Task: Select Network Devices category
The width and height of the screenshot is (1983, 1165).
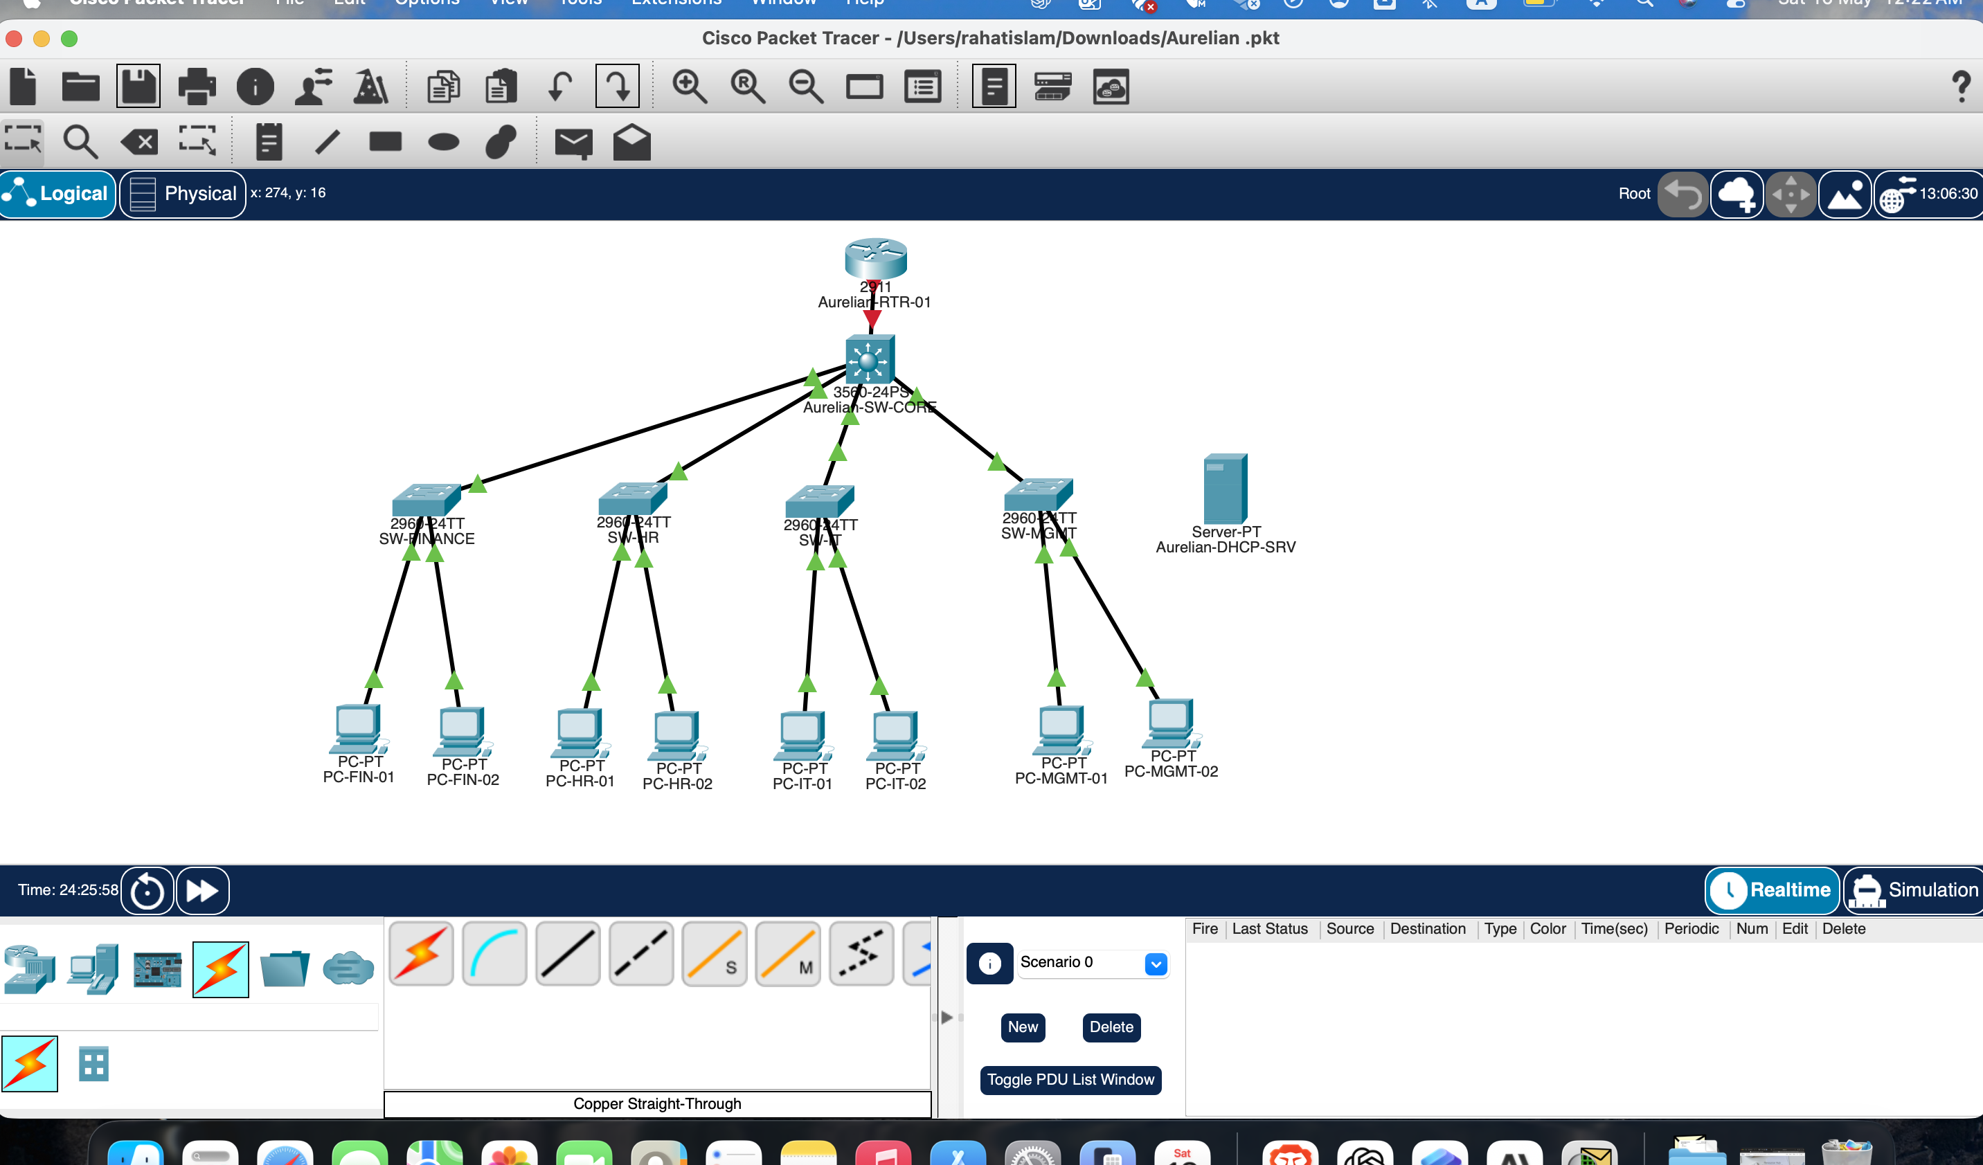Action: click(x=30, y=969)
